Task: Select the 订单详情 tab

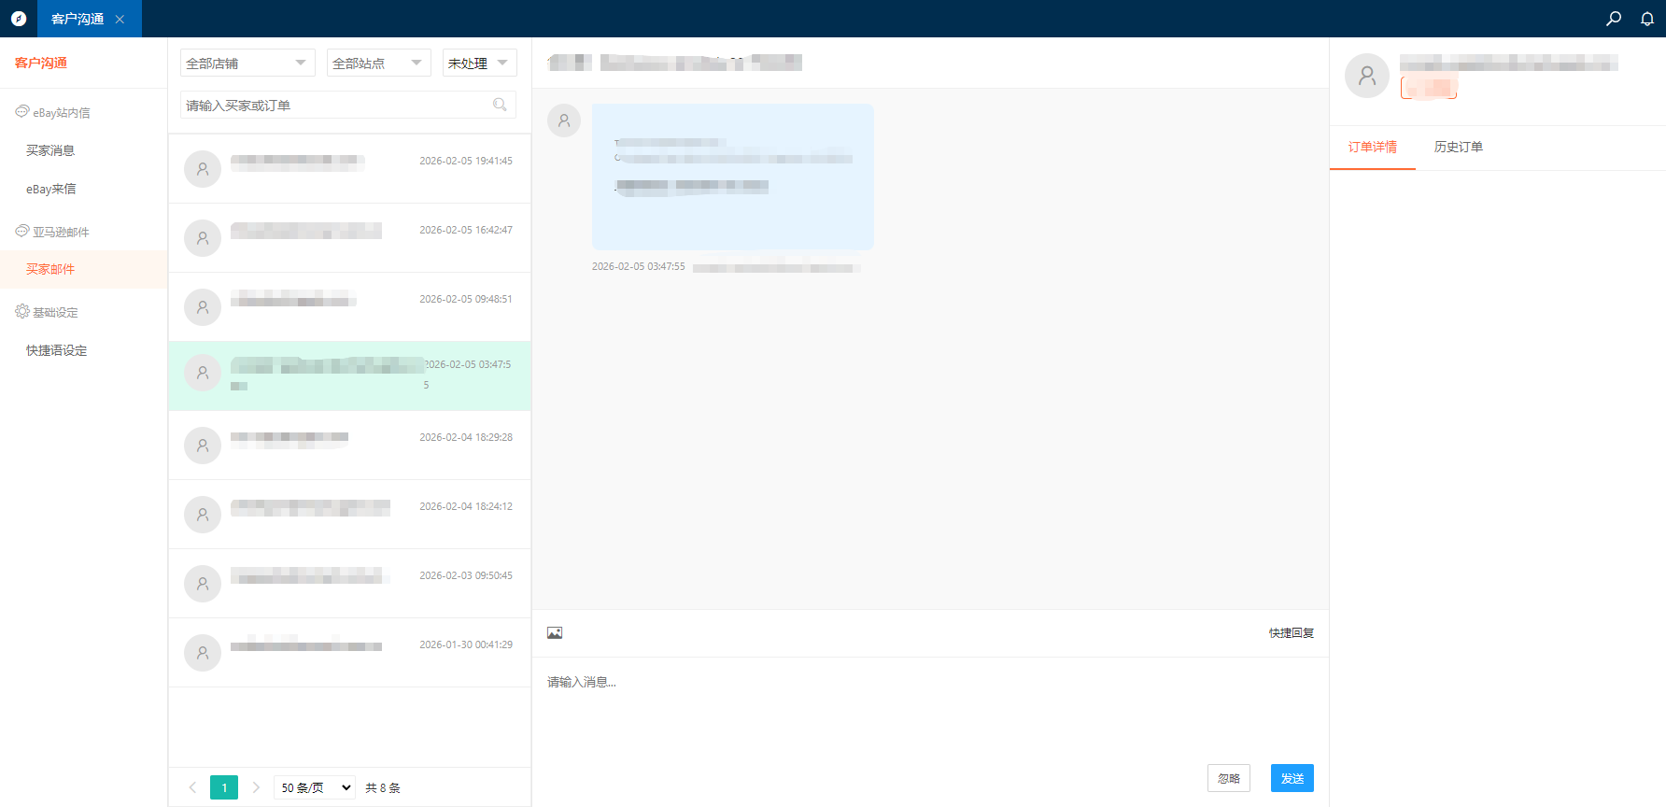Action: pyautogui.click(x=1372, y=147)
